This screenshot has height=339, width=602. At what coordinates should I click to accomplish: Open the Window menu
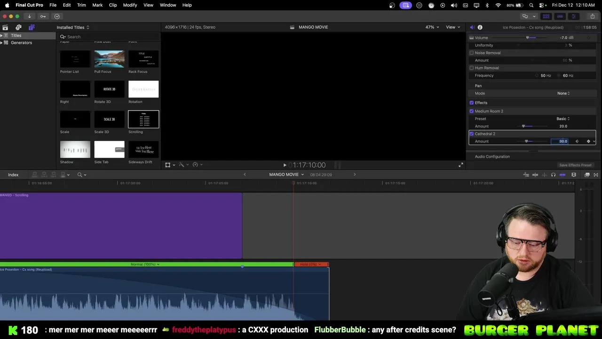pos(168,5)
